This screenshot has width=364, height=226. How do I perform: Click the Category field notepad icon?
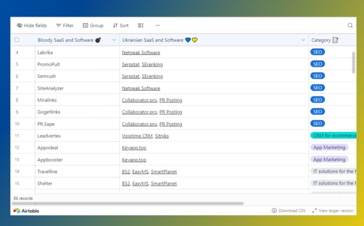point(335,40)
